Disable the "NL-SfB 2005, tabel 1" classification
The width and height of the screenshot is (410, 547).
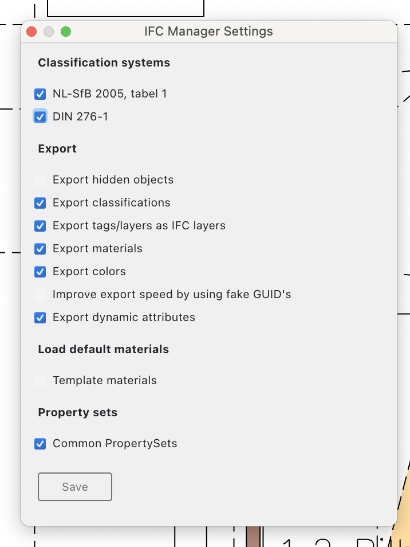coord(40,93)
